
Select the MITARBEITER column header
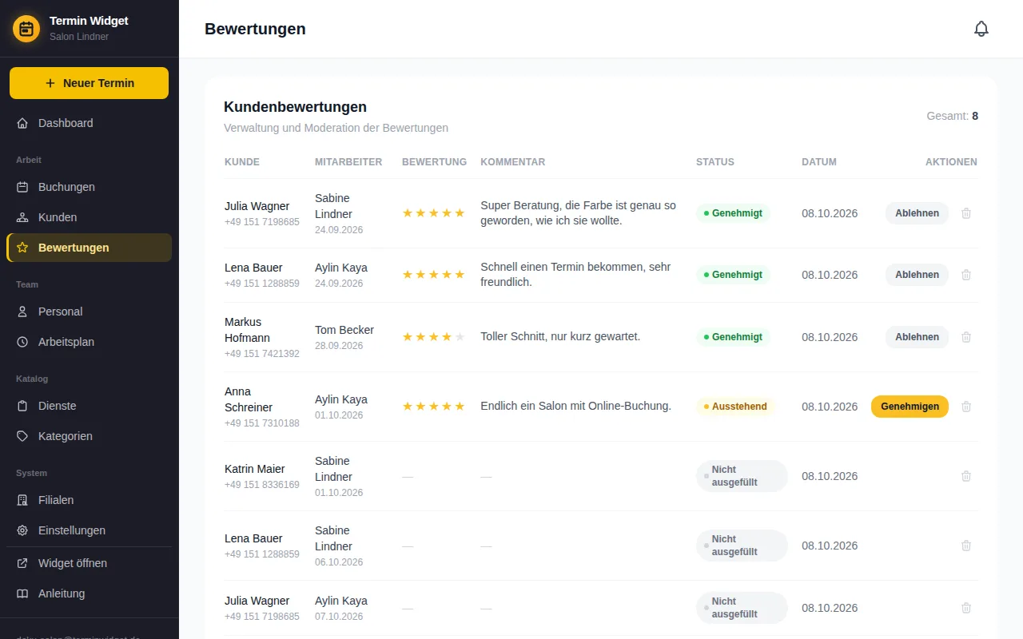[348, 162]
